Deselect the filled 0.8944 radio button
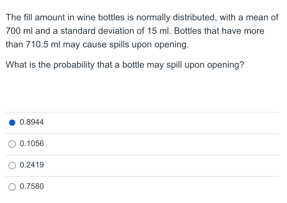287x203 pixels. pyautogui.click(x=12, y=122)
